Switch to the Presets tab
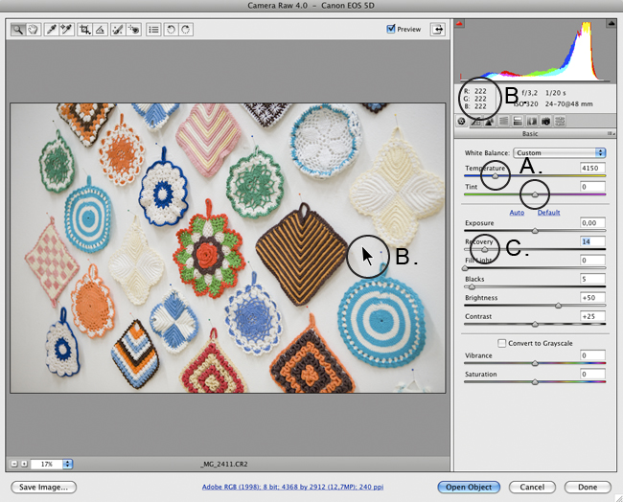The height and width of the screenshot is (502, 623). pos(560,122)
